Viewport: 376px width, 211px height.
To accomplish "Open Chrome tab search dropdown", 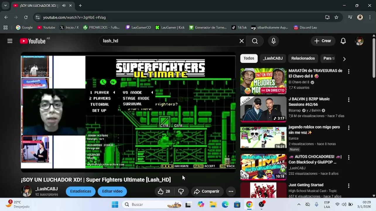I will pyautogui.click(x=5, y=6).
